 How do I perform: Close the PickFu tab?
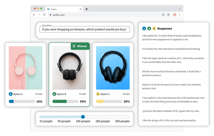81,9
